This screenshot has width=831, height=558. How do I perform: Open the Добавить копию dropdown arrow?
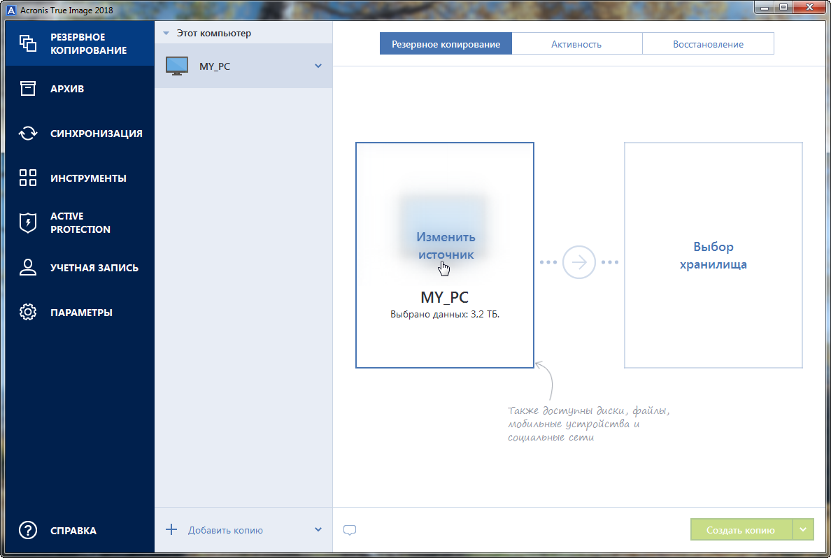click(x=318, y=529)
